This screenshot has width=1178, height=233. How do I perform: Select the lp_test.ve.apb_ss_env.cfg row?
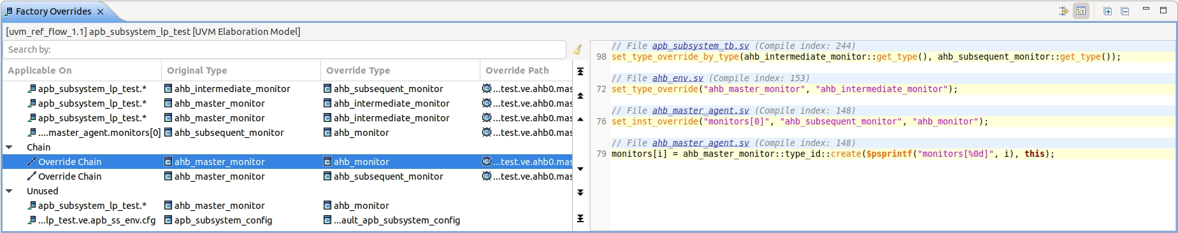pos(287,220)
